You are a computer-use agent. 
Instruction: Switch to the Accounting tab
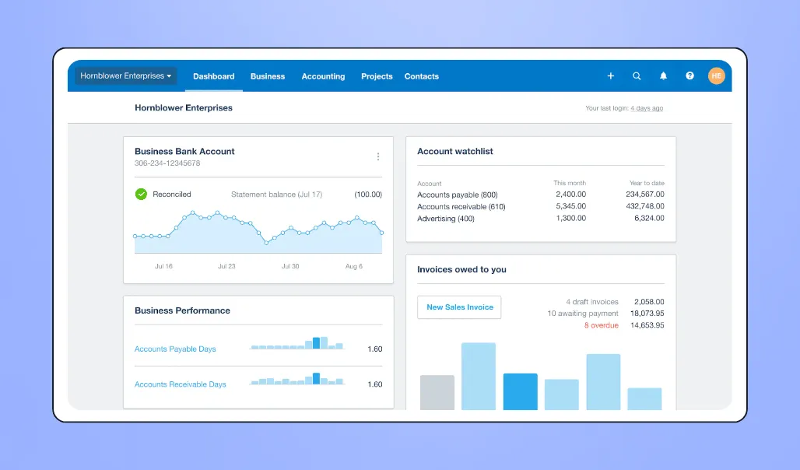(x=323, y=76)
